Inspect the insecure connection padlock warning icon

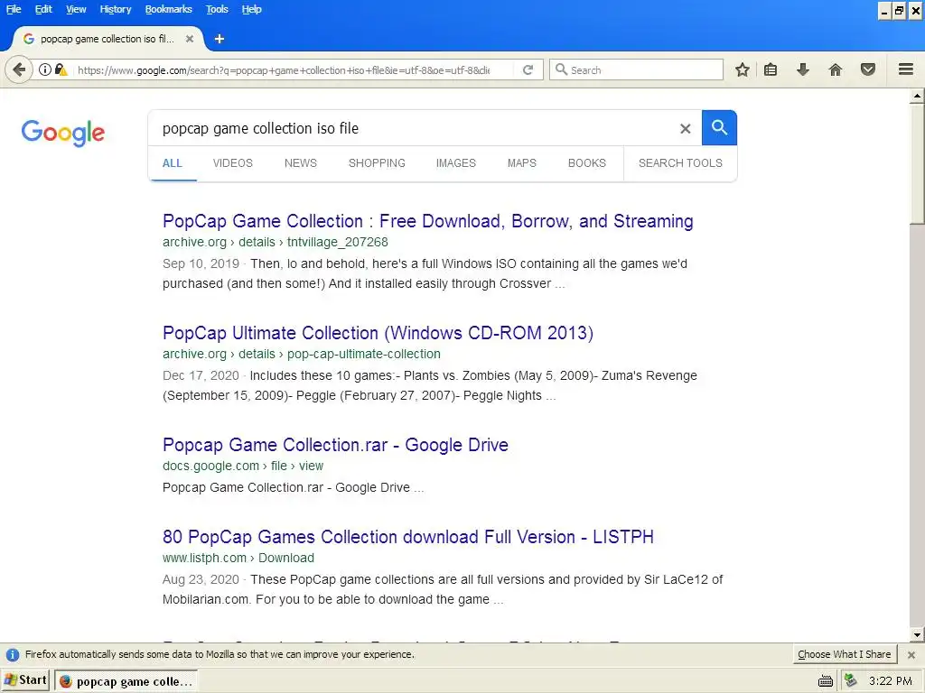coord(61,69)
